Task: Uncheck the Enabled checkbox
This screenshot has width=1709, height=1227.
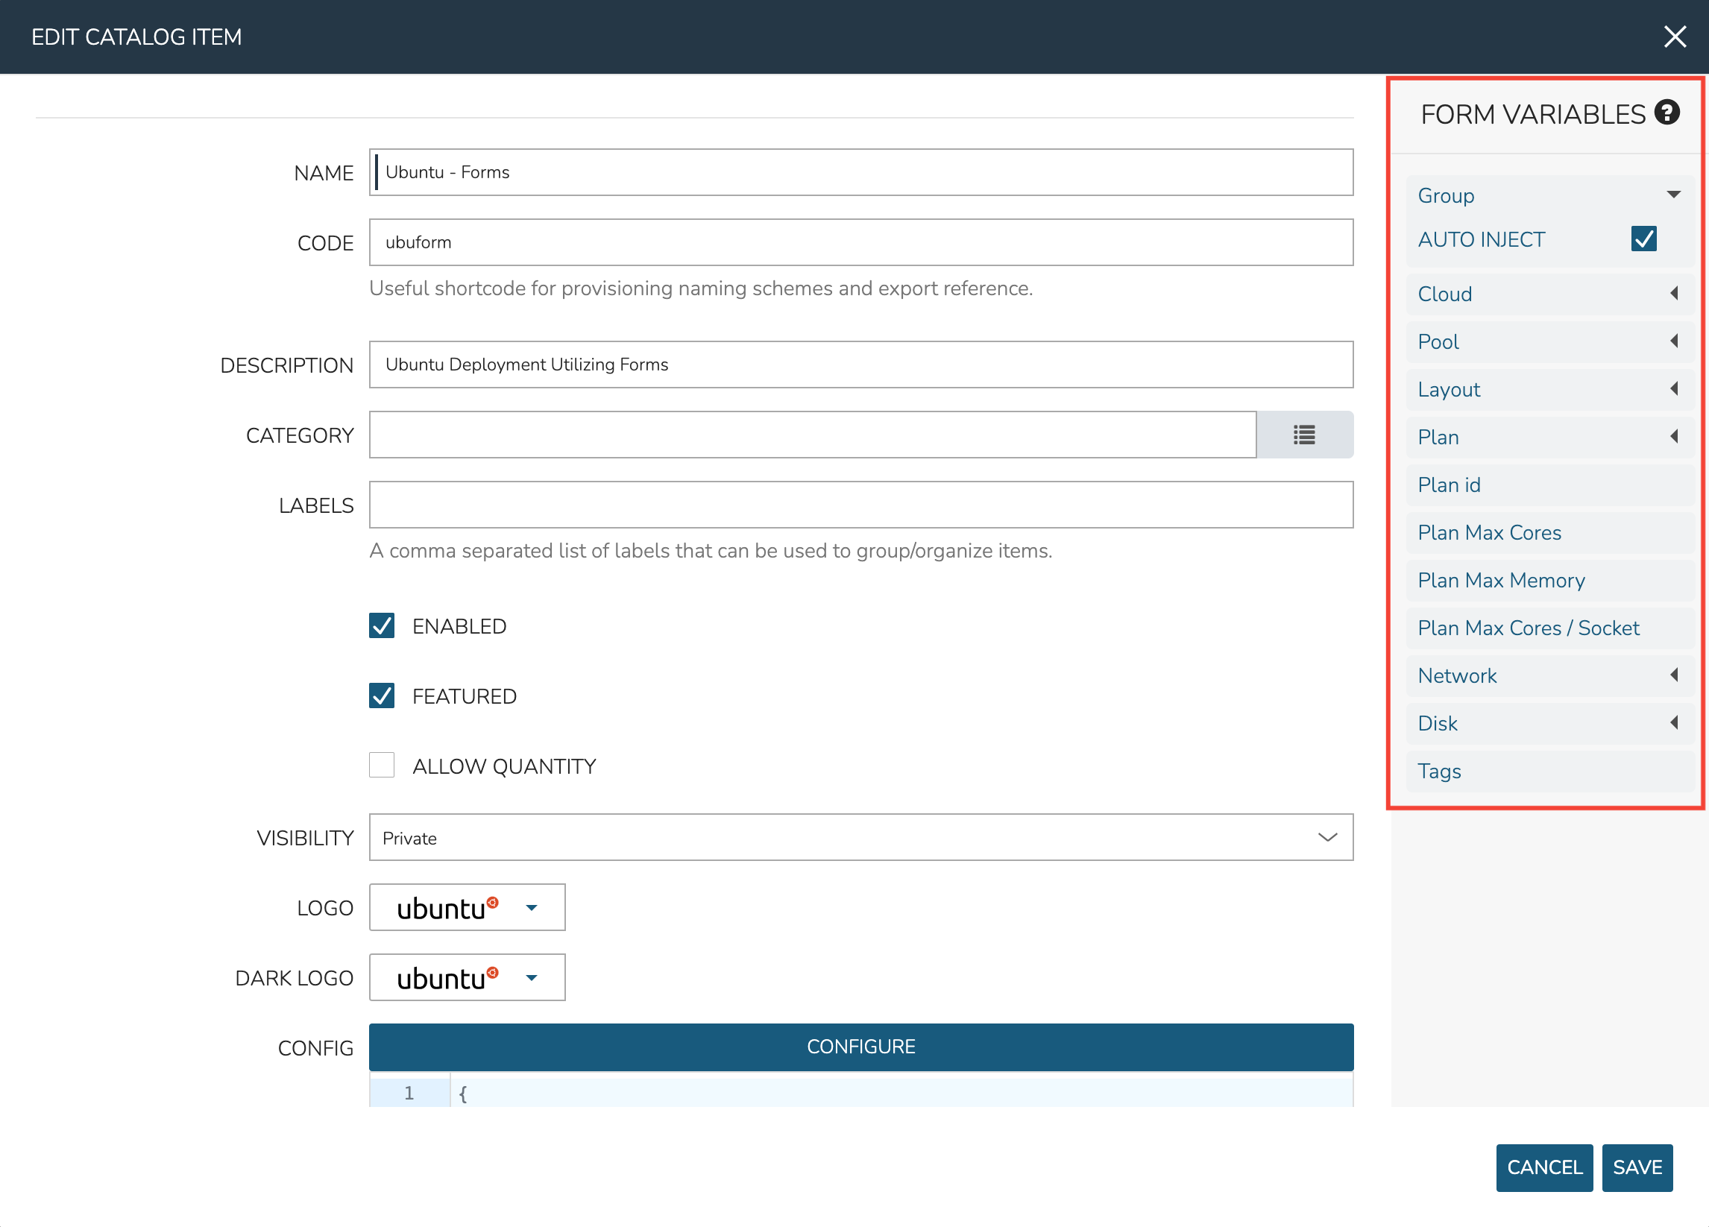Action: 382,625
